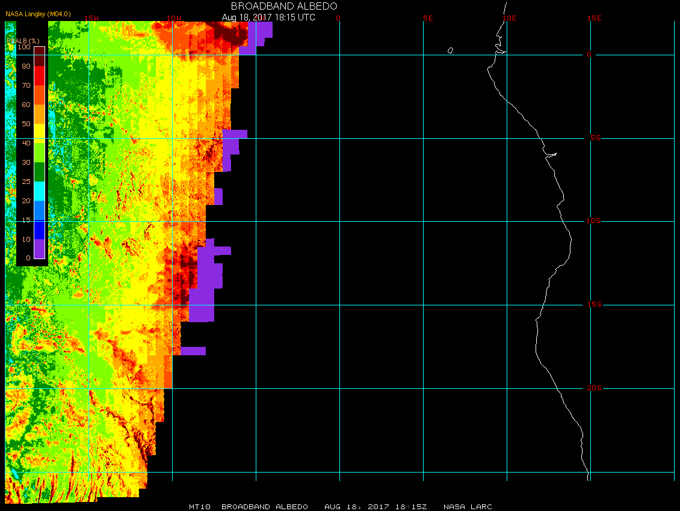Click the 'BBALB (%)' legend heading

click(x=23, y=41)
